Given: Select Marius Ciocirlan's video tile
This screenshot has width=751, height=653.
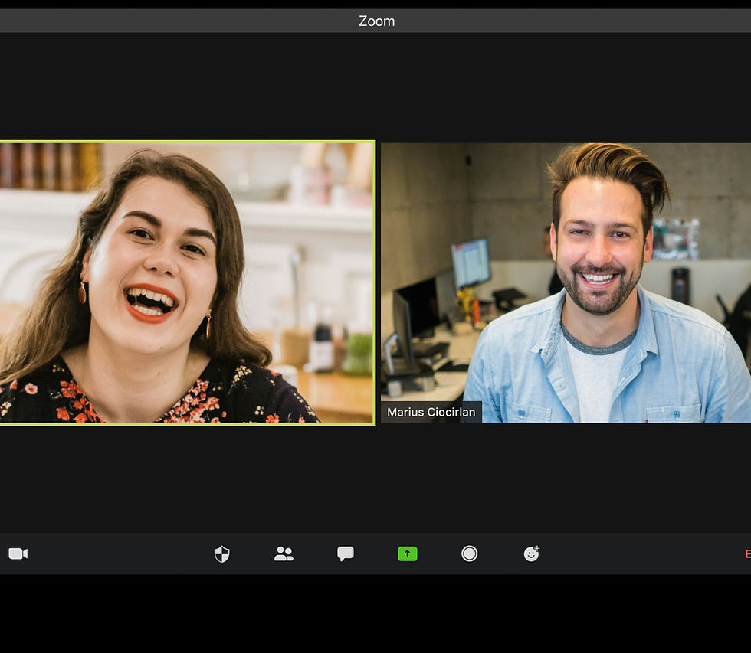Looking at the screenshot, I should coord(566,282).
